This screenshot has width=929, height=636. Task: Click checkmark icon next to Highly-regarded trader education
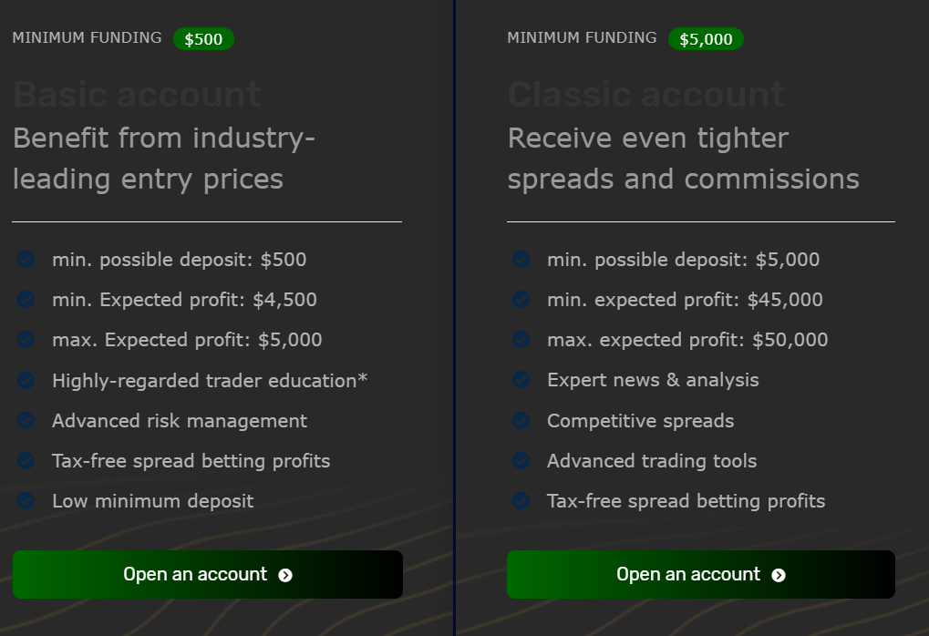[x=26, y=380]
